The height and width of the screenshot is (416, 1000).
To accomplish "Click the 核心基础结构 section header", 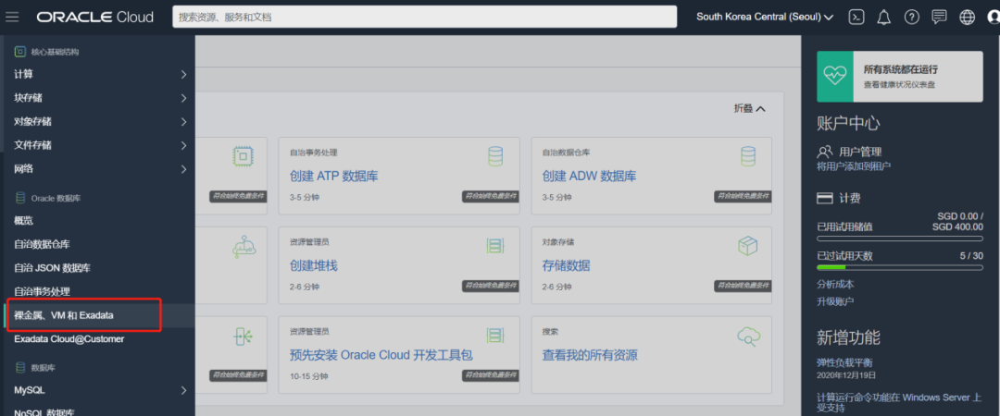I will click(55, 52).
